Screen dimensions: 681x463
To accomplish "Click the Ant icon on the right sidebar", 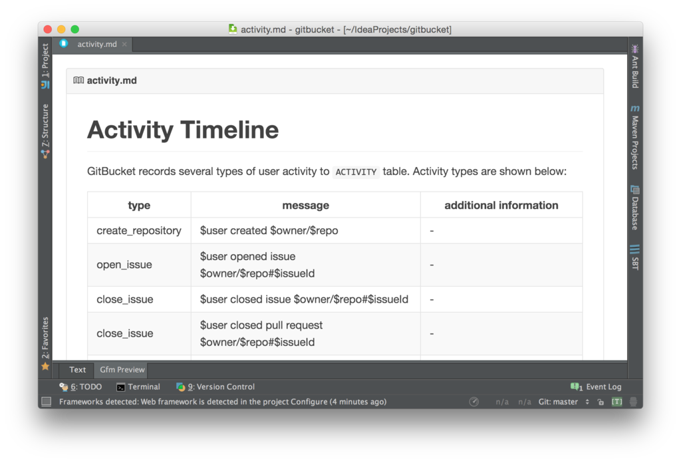I will point(635,49).
